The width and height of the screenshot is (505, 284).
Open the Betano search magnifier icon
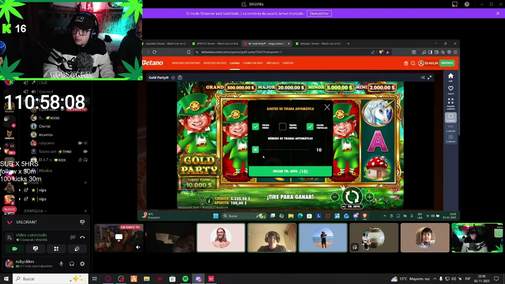point(413,63)
